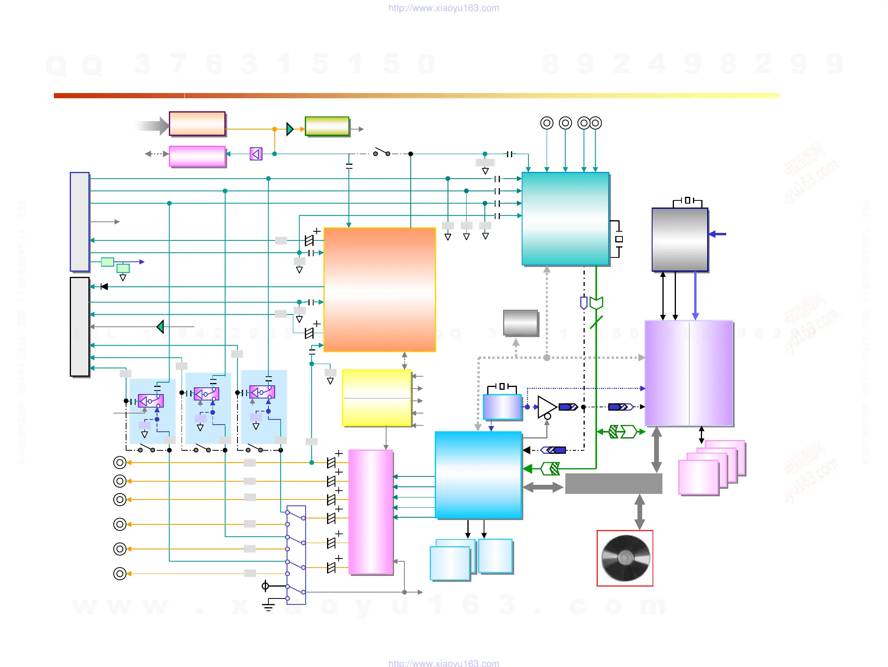Click the single light blue block
This screenshot has width=888, height=667.
tap(496, 556)
